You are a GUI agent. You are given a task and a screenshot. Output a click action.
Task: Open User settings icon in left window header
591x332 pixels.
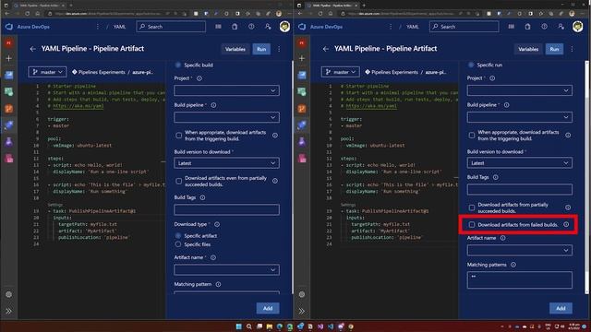268,27
